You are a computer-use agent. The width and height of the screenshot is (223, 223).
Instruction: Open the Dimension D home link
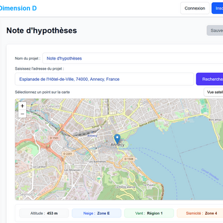tap(18, 8)
